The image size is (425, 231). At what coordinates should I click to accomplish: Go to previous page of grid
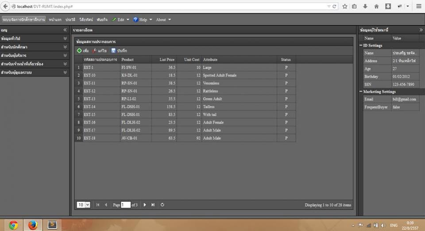[x=106, y=205]
